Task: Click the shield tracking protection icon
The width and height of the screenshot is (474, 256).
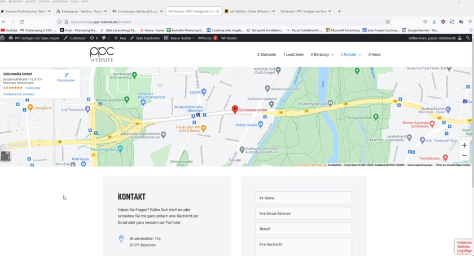Action: coord(59,22)
